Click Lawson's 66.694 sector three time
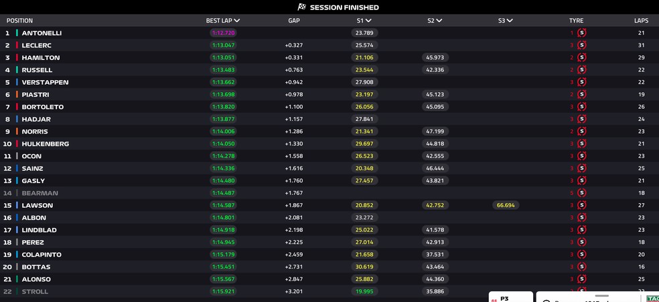 coord(506,205)
